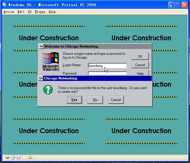Viewport: 190px width, 163px height.
Task: Minimize the Virtual PC window
Action: click(x=171, y=5)
